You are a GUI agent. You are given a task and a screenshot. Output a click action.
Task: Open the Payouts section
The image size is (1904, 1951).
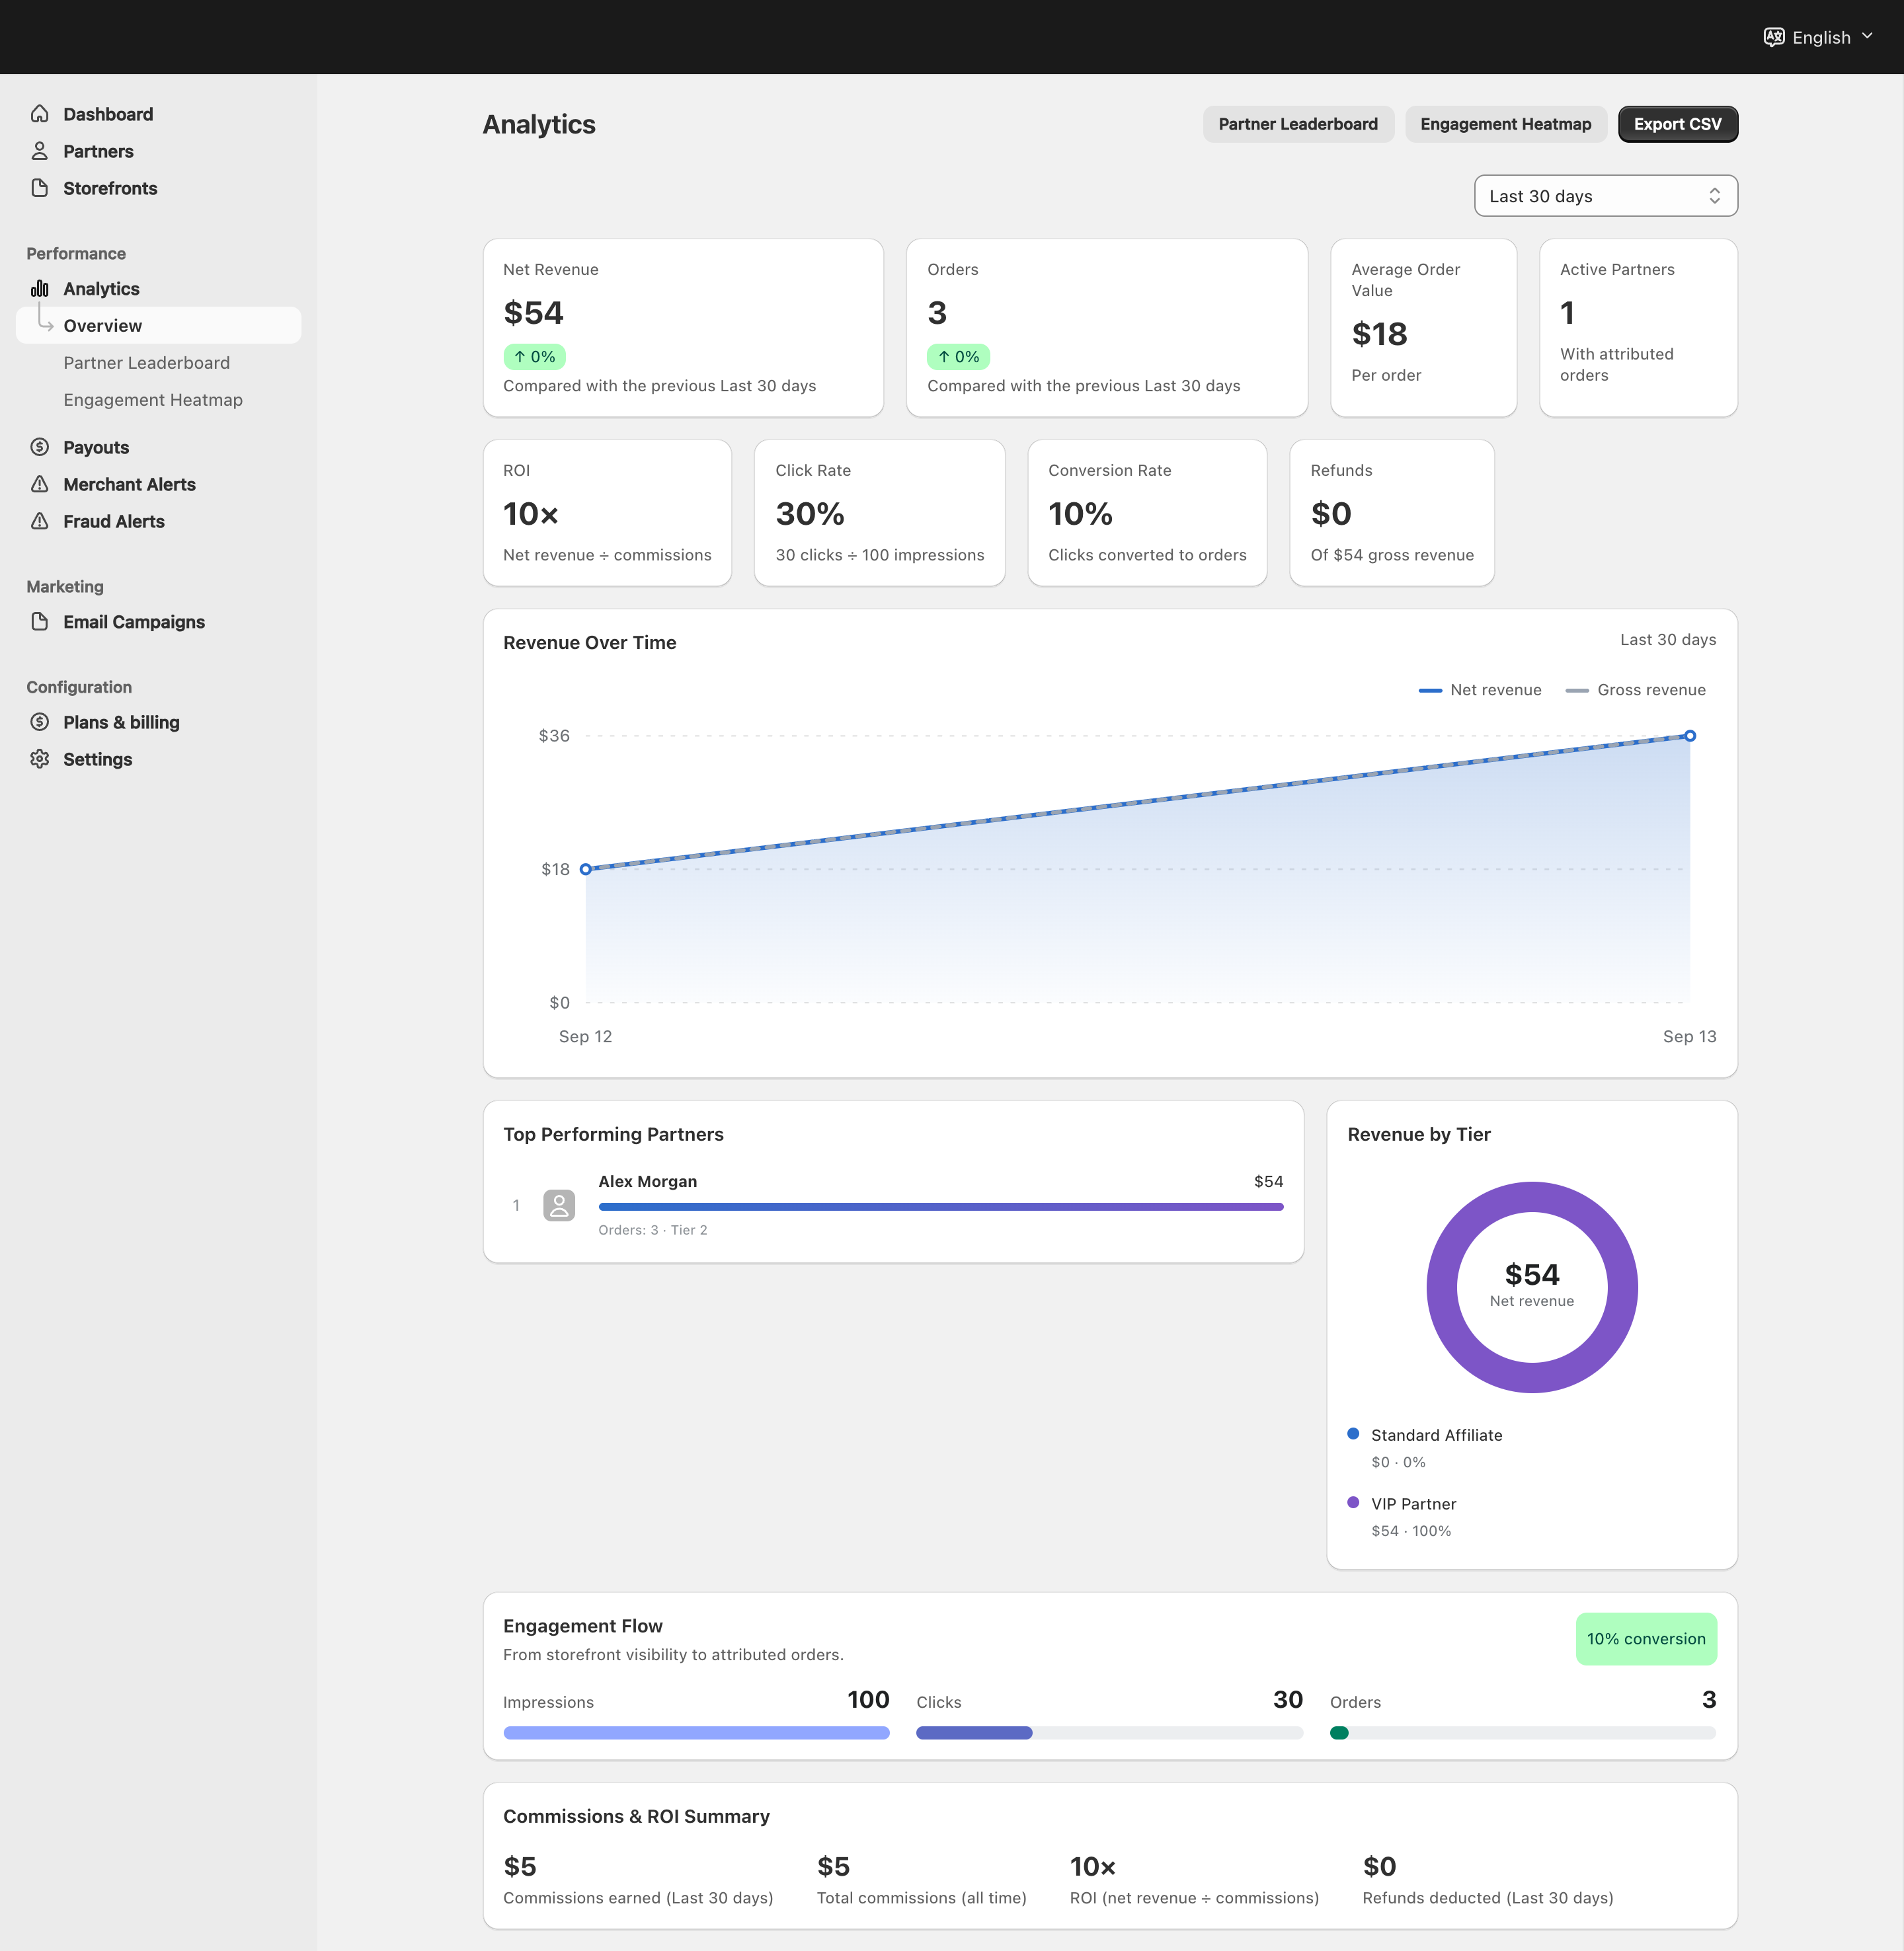96,447
